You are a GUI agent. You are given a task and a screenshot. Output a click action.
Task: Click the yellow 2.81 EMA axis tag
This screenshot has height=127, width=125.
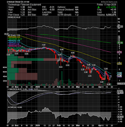point(119,63)
